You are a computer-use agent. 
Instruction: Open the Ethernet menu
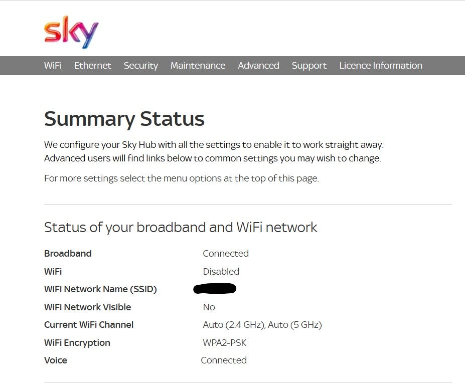coord(93,66)
